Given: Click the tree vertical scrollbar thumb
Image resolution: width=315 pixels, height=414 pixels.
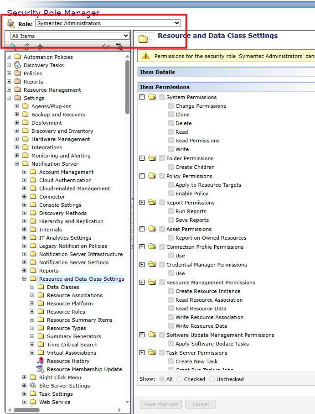Looking at the screenshot, I should pyautogui.click(x=127, y=87).
